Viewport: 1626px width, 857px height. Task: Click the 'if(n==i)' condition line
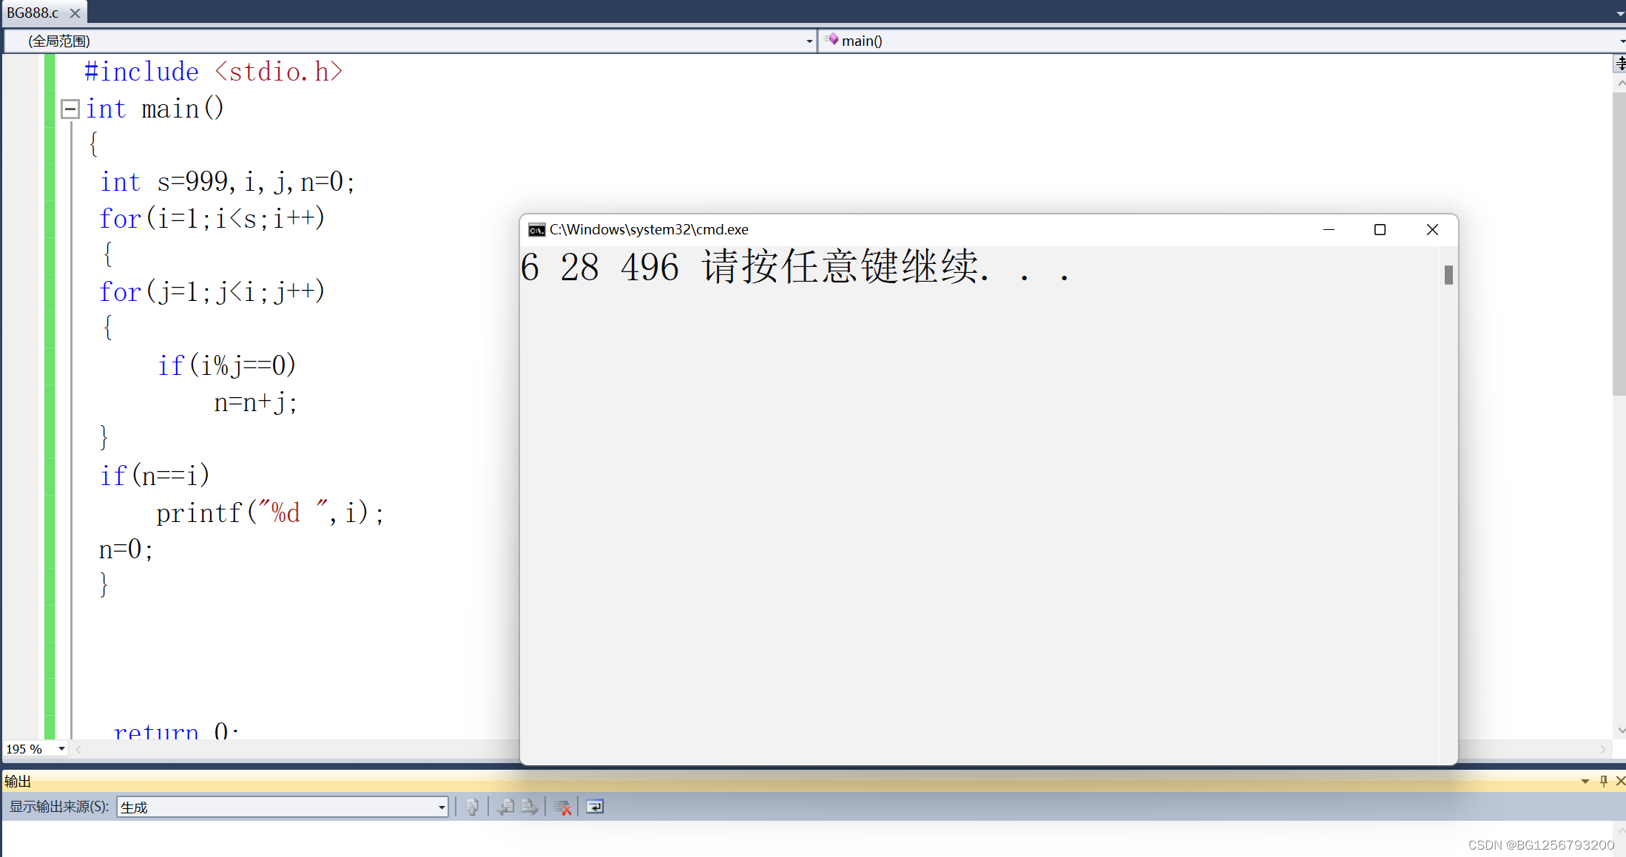(x=155, y=475)
